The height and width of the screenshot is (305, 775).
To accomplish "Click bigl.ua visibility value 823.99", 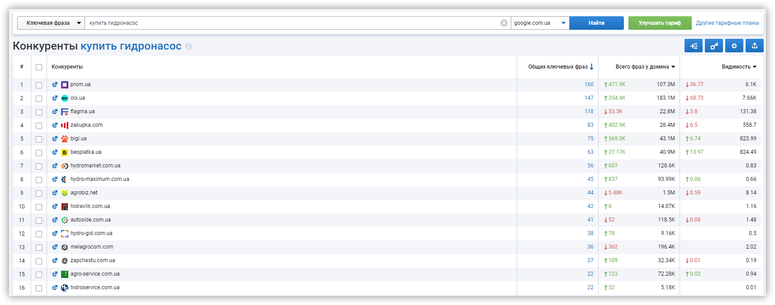I will (748, 139).
